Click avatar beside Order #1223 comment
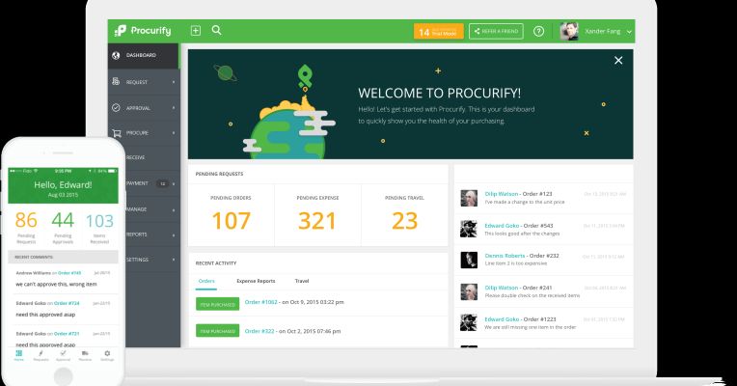This screenshot has height=386, width=737. tap(469, 322)
